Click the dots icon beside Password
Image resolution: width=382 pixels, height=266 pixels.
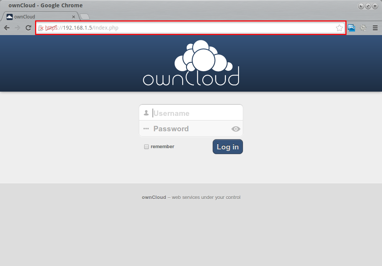point(146,129)
